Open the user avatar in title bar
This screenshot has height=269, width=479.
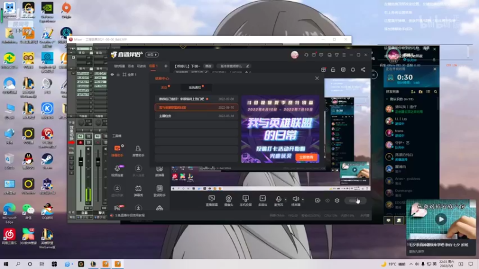pos(295,54)
